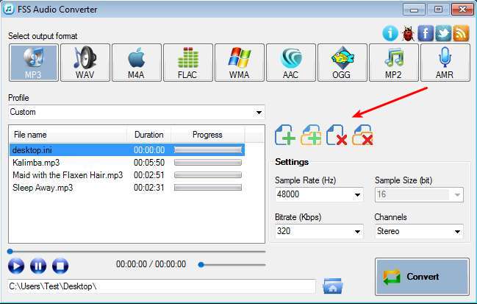Viewport: 477px width, 304px height.
Task: Click the Convert button
Action: (x=422, y=277)
